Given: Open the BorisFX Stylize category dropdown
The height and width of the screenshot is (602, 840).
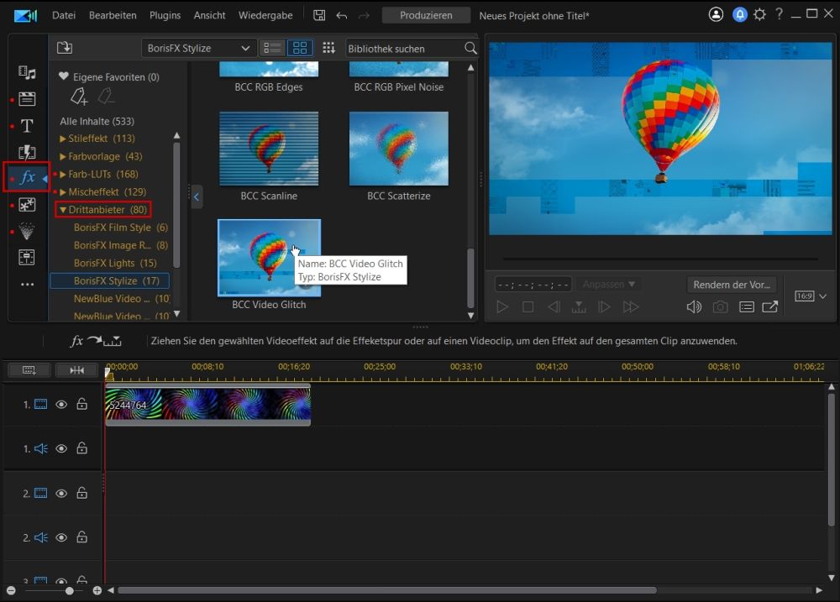Looking at the screenshot, I should pos(198,48).
